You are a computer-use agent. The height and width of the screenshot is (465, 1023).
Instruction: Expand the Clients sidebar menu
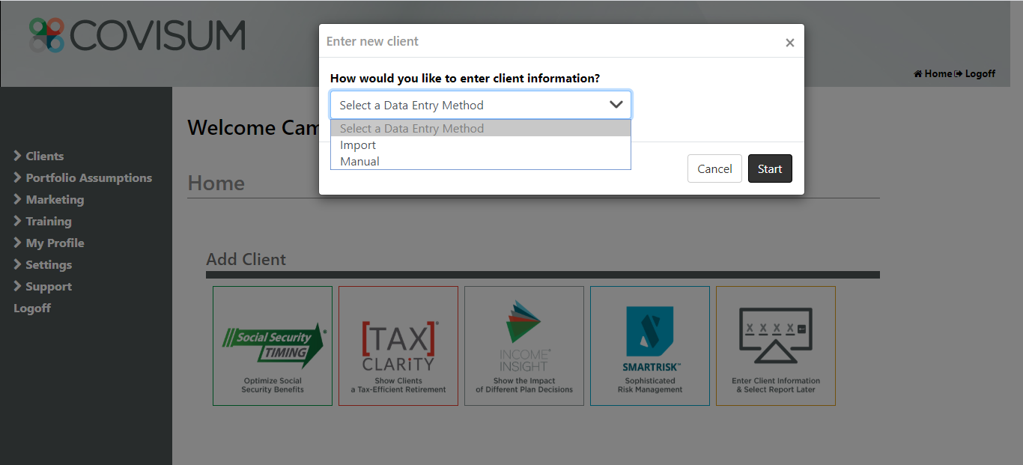[39, 156]
